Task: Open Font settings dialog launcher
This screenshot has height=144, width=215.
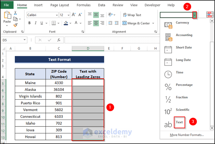Action: [83, 32]
